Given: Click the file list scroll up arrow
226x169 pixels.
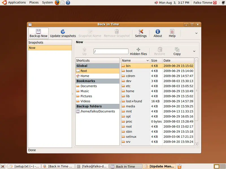Looking at the screenshot, I should (x=196, y=59).
